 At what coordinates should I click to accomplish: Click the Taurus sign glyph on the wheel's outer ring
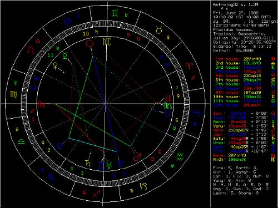tap(159, 30)
